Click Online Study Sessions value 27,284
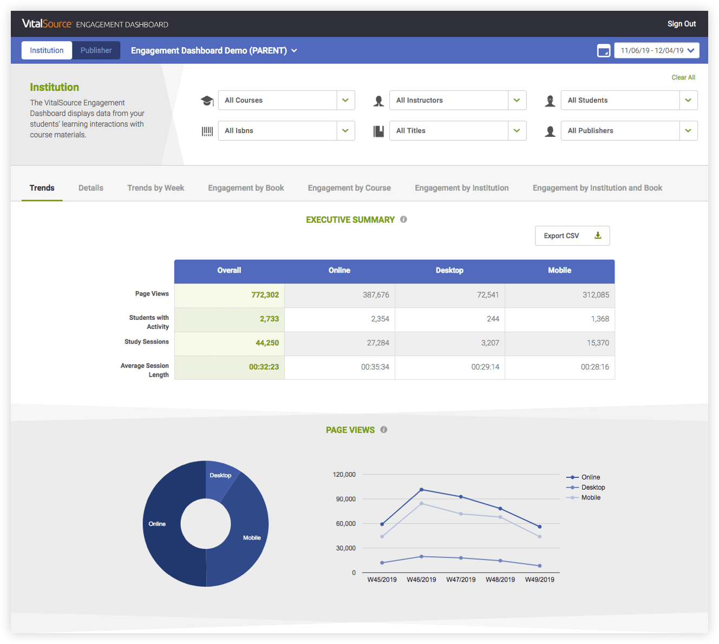The image size is (719, 644). (378, 343)
